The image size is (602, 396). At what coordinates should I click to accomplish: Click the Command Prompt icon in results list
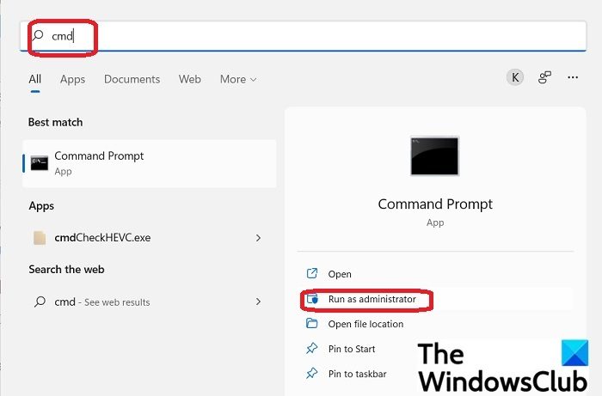point(40,164)
